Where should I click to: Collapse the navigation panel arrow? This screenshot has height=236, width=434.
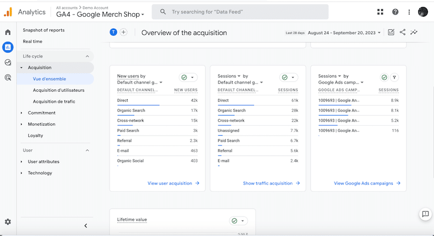click(x=86, y=226)
